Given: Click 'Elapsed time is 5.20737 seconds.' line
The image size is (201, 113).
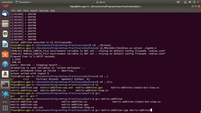Looking at the screenshot, I should [x=33, y=56].
